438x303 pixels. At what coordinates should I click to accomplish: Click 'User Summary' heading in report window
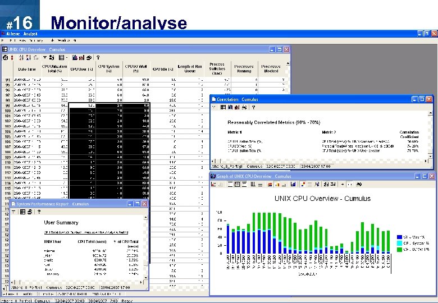coord(61,223)
